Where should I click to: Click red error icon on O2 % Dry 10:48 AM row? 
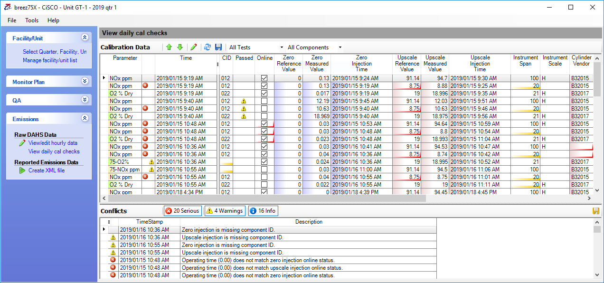pos(145,139)
